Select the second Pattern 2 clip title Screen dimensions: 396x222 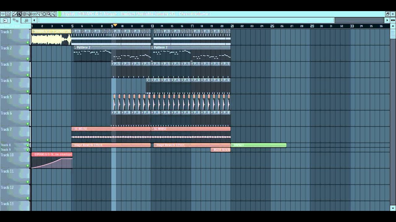(x=161, y=47)
